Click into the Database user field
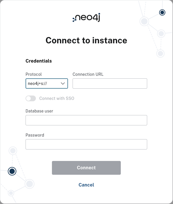Screen dimensions: 173x204 pyautogui.click(x=86, y=120)
